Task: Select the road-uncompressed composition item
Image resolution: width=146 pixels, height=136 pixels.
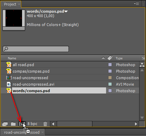Action: click(30, 78)
